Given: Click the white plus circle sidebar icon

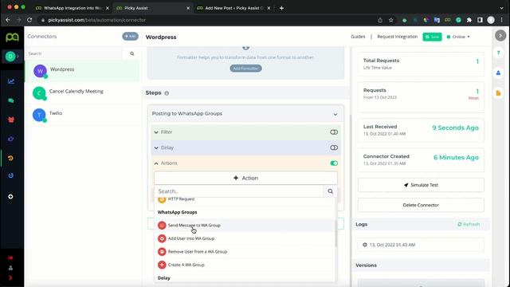Looking at the screenshot, I should [10, 197].
